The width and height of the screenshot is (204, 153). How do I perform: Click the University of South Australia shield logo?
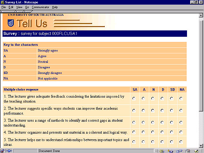point(11,23)
